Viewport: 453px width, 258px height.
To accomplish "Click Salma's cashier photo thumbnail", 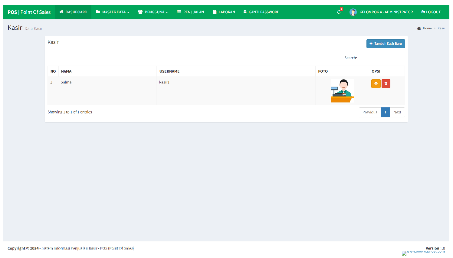I will (x=342, y=91).
